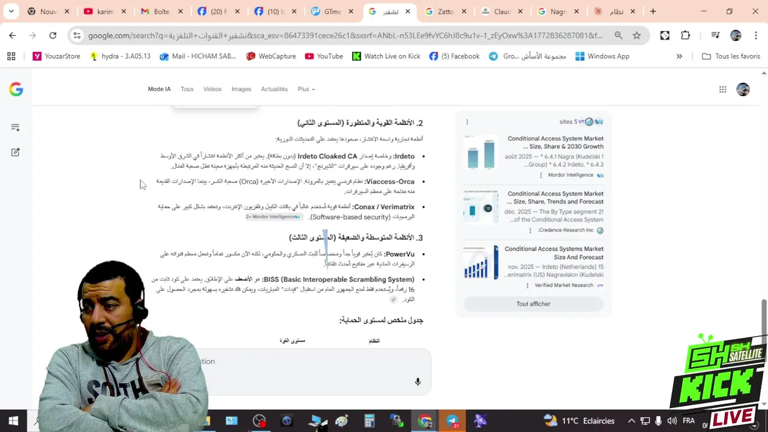Viewport: 768px width, 432px height.
Task: Switch to the GTmetrix browser tab
Action: point(332,11)
